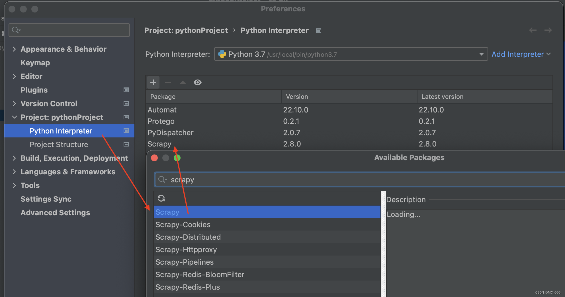Click the project marker icon on Plugins row
Image resolution: width=565 pixels, height=297 pixels.
126,90
